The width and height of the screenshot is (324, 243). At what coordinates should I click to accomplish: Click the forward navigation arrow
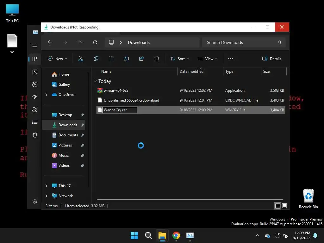[x=65, y=42]
